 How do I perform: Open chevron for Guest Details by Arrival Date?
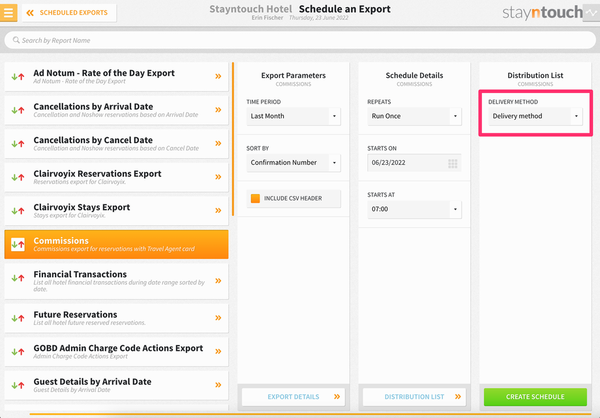click(218, 385)
